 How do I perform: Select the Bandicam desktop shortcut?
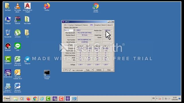[8, 47]
